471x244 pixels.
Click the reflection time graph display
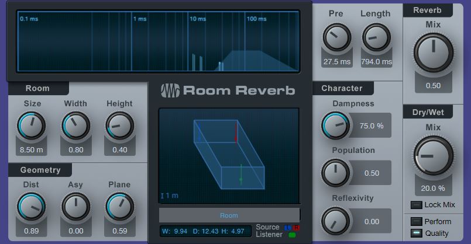(158, 41)
